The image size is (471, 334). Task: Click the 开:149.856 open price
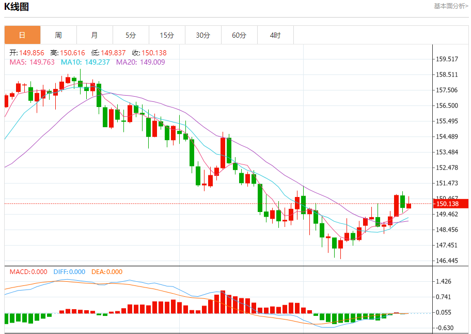point(27,53)
